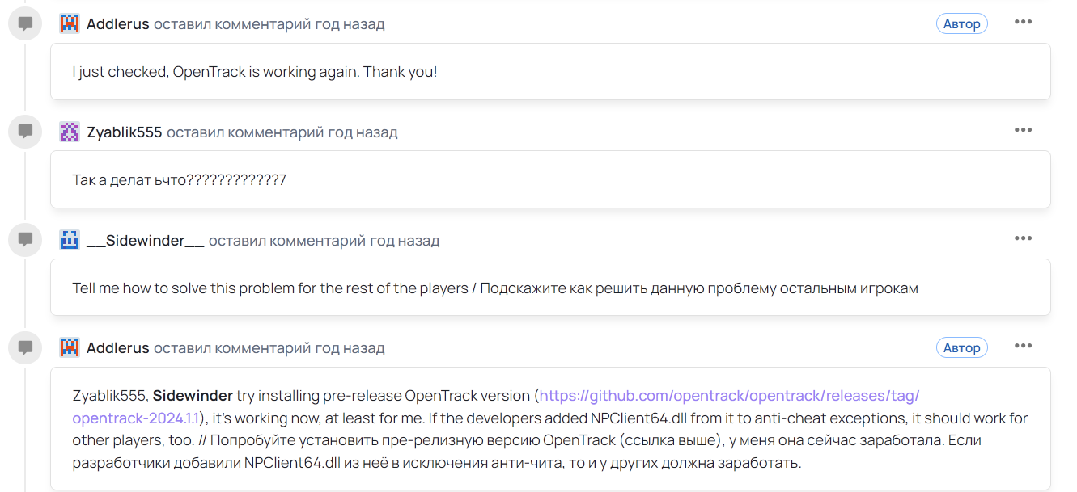Click the "Автор" badge on the last comment
Screen dimensions: 1077x492
click(962, 348)
